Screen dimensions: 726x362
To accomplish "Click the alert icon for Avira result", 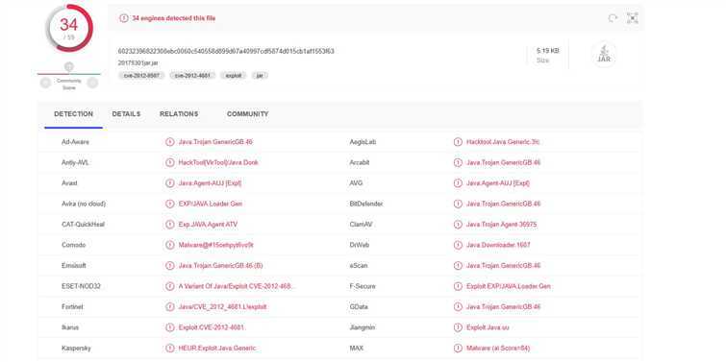I will point(170,204).
